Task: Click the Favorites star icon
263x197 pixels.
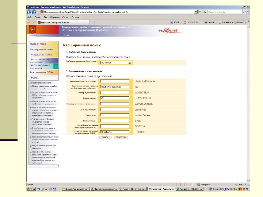Action: (x=28, y=22)
